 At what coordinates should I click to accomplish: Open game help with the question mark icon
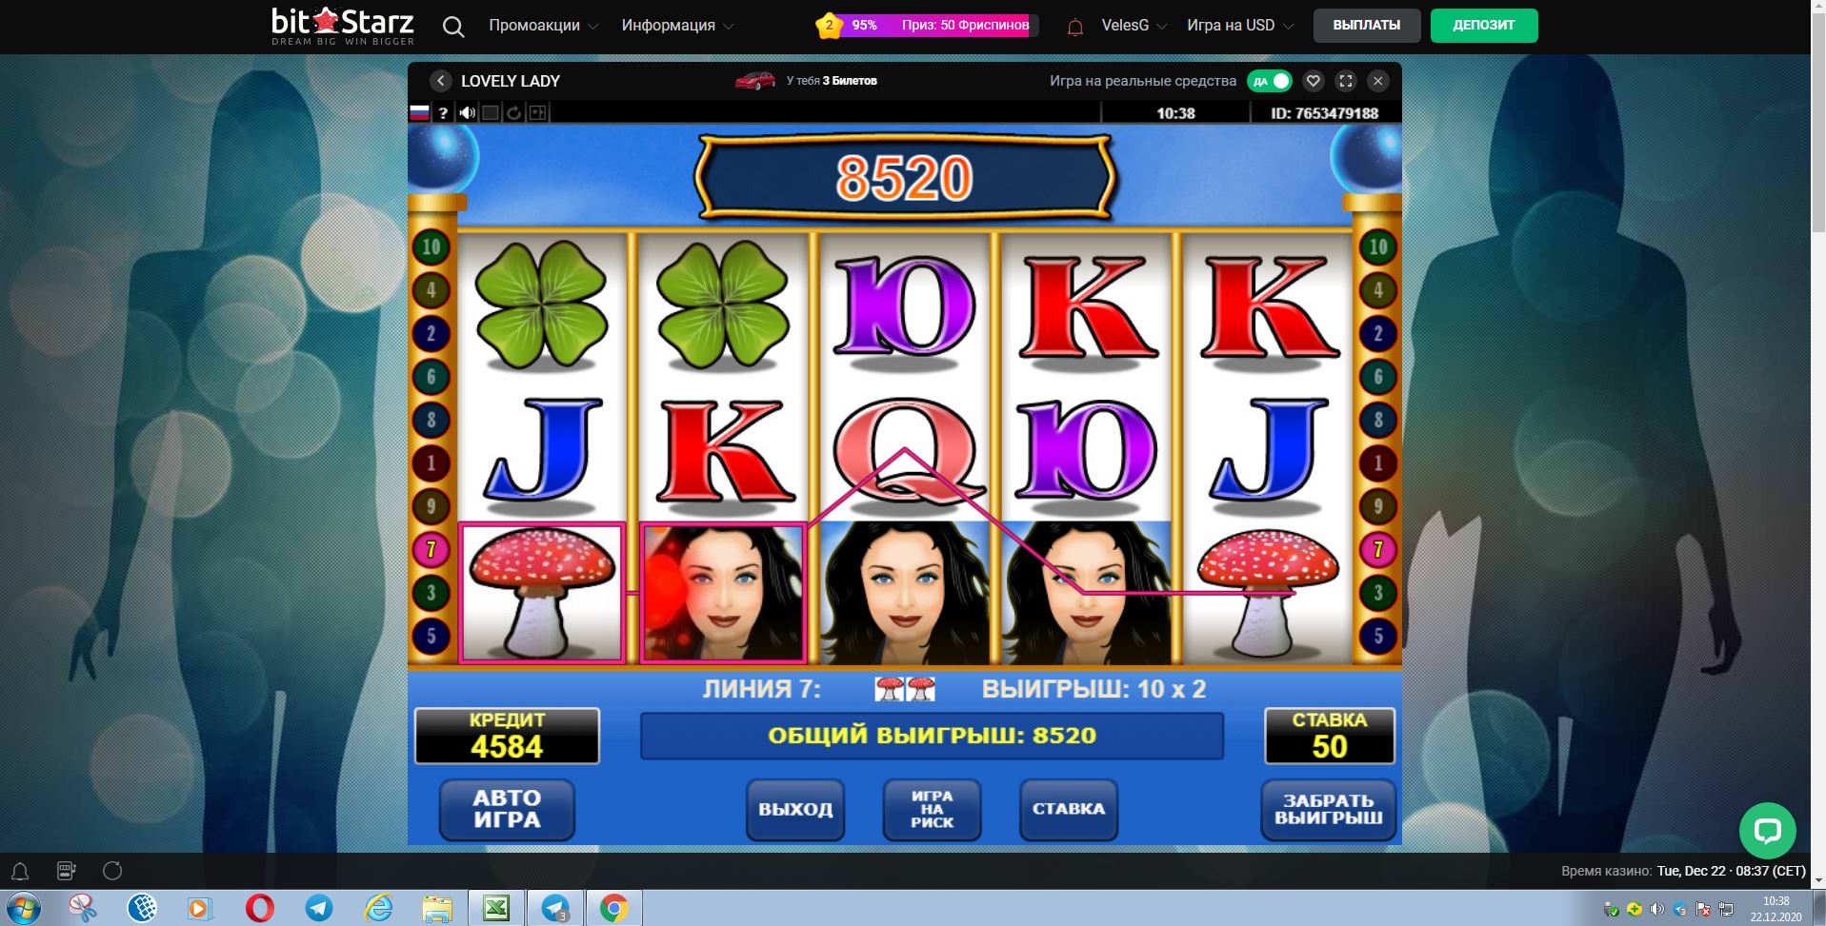pos(443,113)
